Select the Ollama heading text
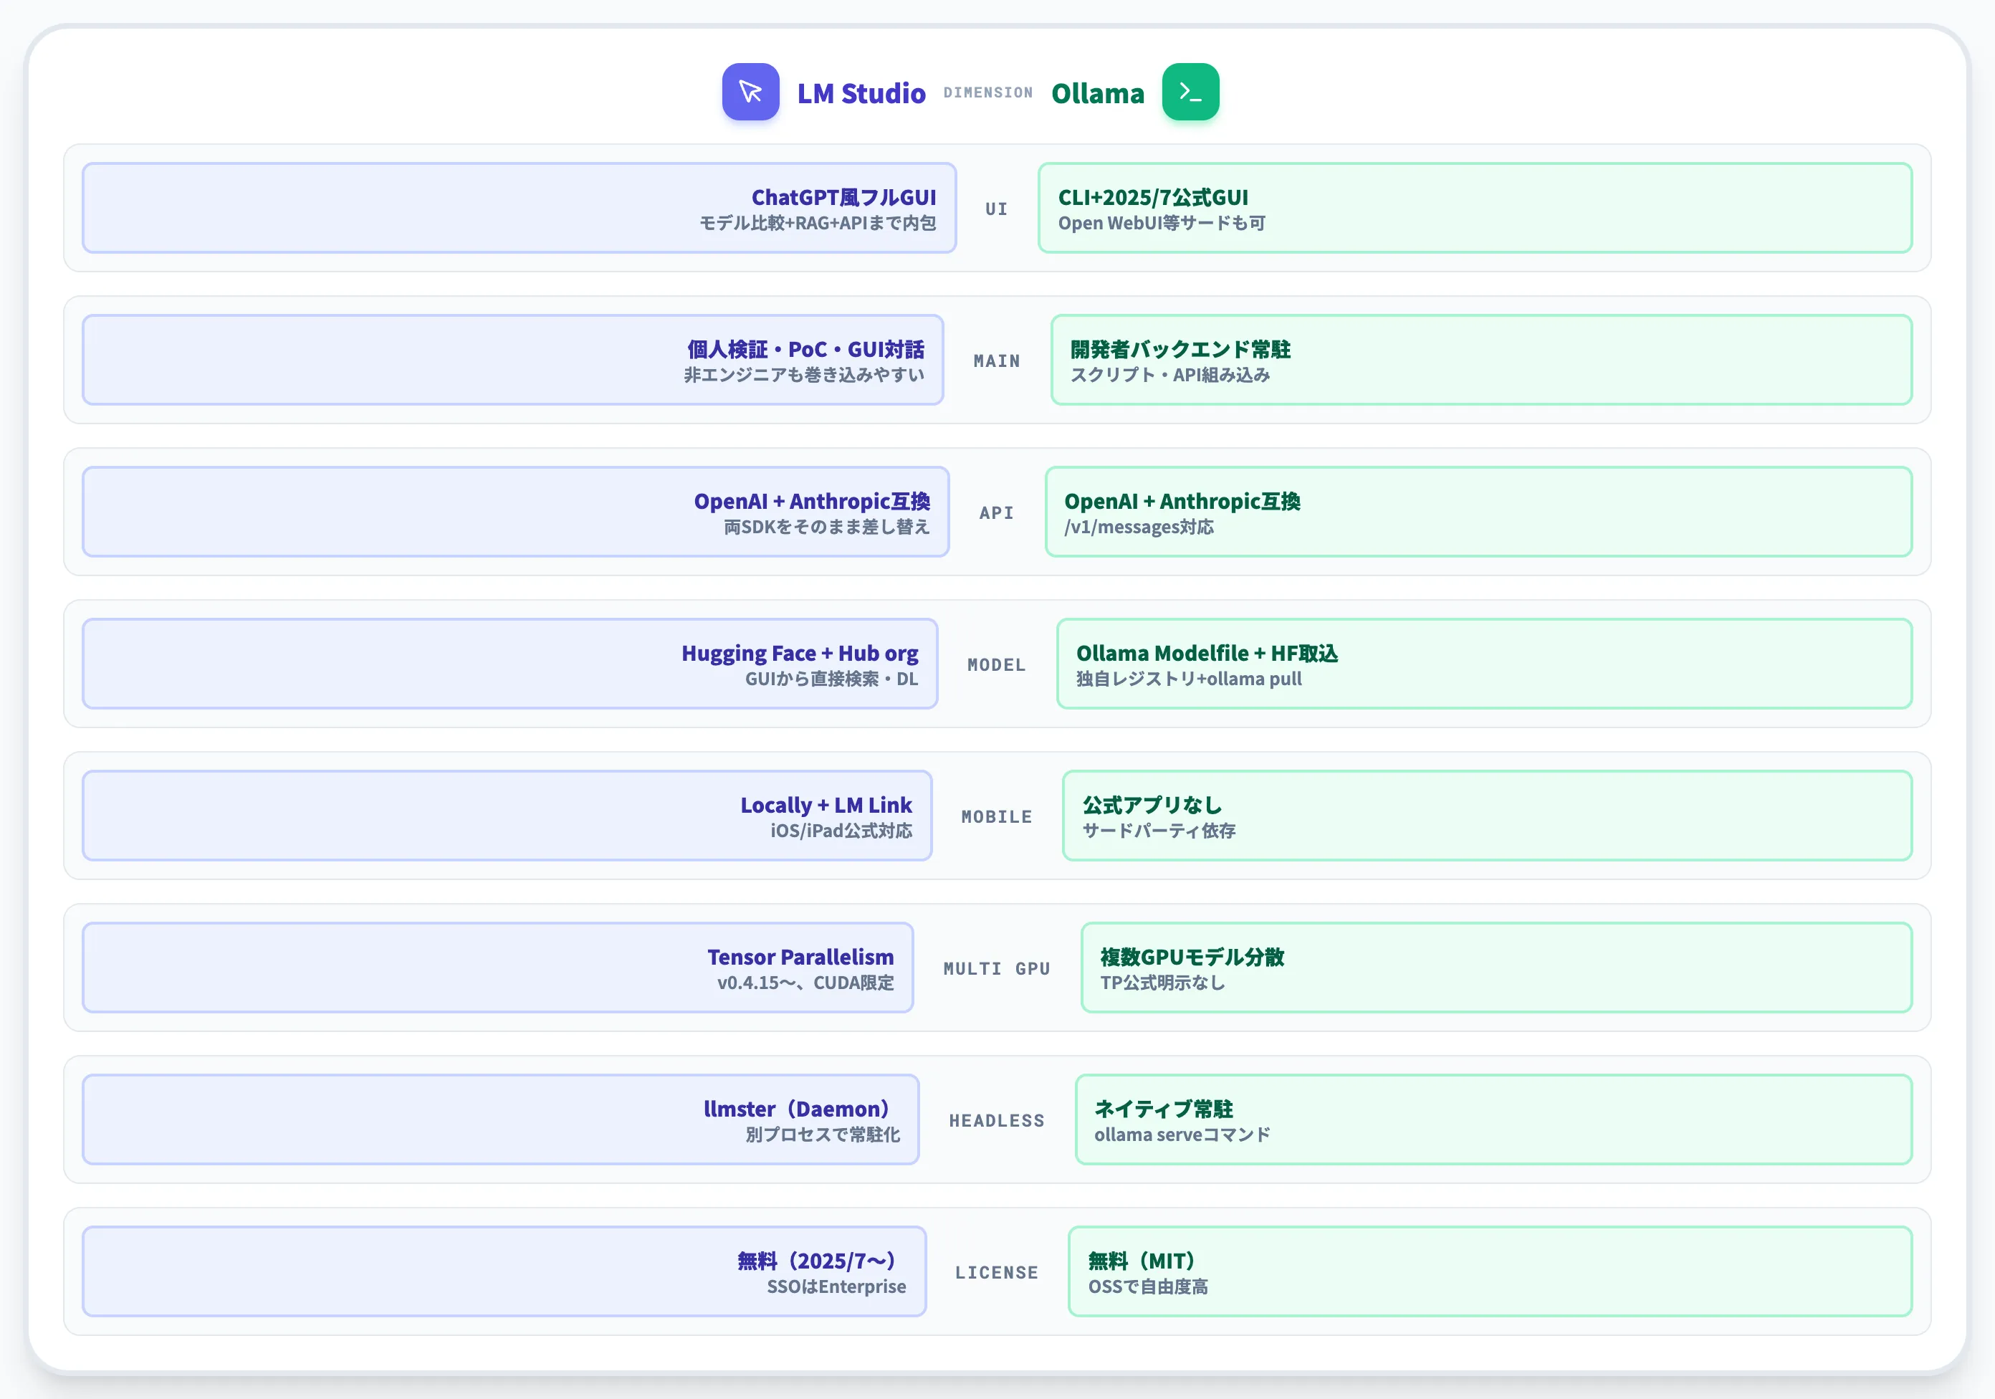 tap(1097, 93)
